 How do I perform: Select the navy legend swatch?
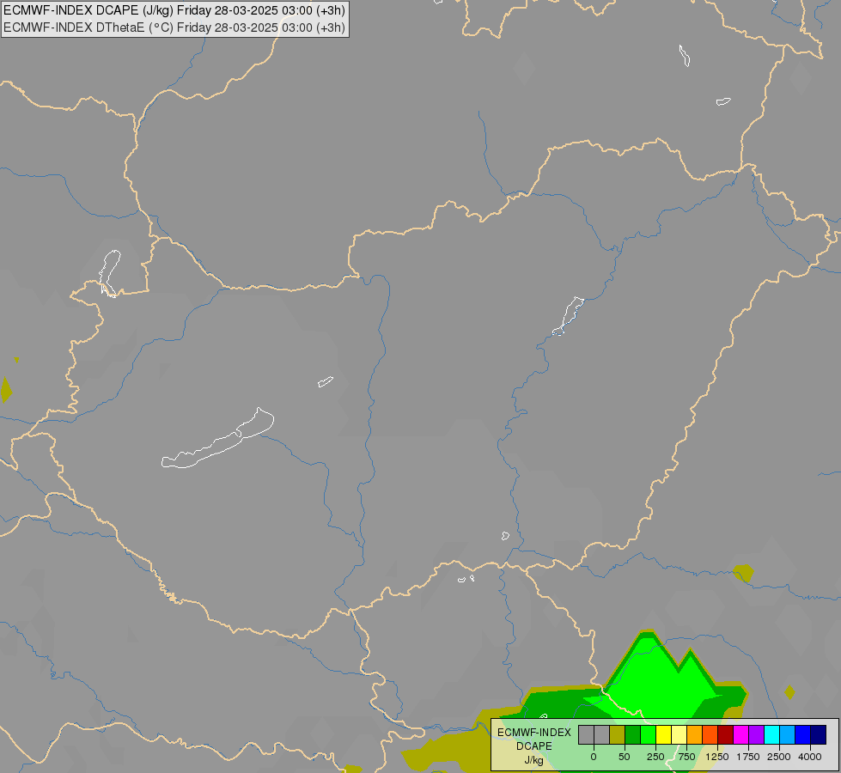[819, 734]
